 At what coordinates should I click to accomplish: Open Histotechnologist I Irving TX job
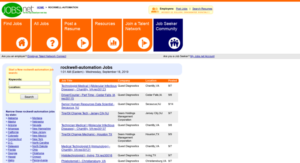click(x=86, y=155)
